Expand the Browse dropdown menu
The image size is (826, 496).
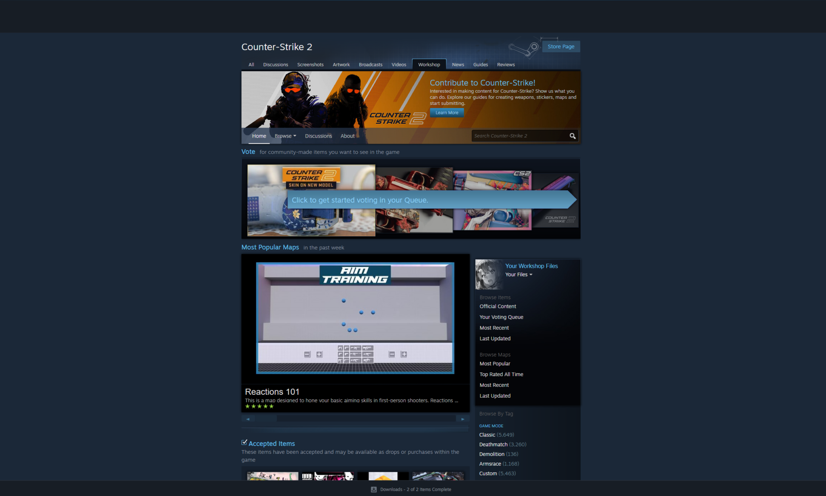pyautogui.click(x=285, y=136)
